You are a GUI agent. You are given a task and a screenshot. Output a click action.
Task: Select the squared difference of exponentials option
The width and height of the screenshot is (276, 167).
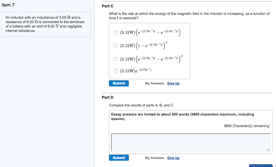pyautogui.click(x=116, y=59)
